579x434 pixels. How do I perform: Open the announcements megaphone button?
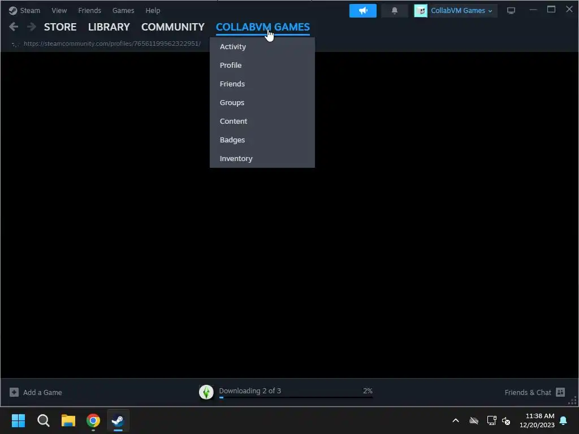tap(362, 11)
